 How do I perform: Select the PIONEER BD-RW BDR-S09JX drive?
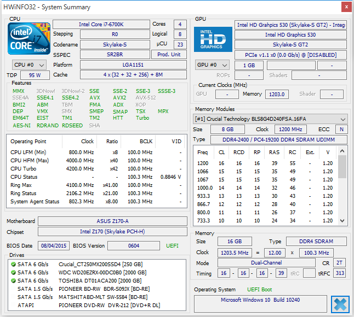coord(97,289)
